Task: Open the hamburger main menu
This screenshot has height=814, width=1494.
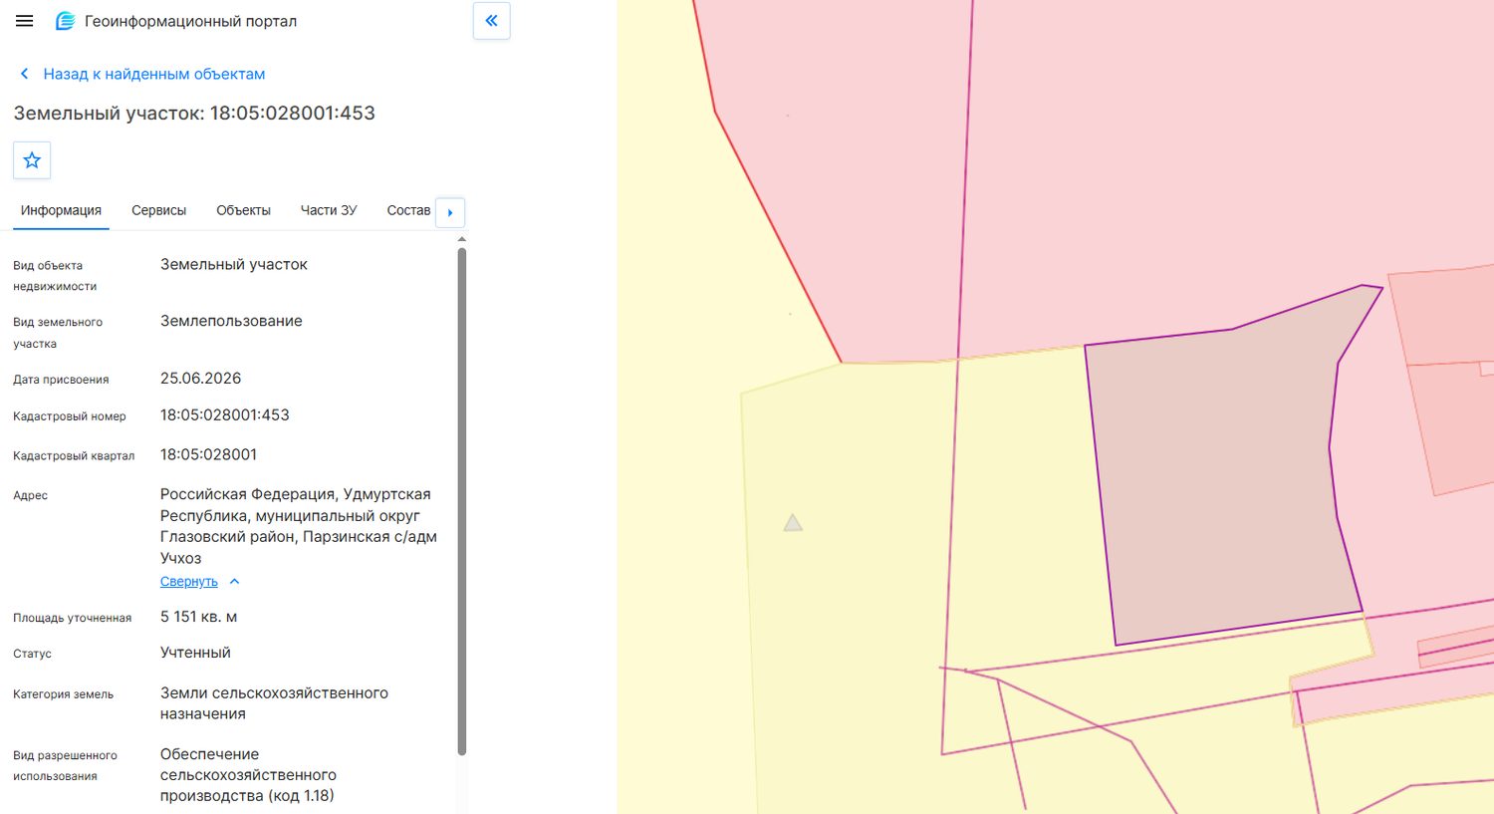Action: click(x=25, y=21)
